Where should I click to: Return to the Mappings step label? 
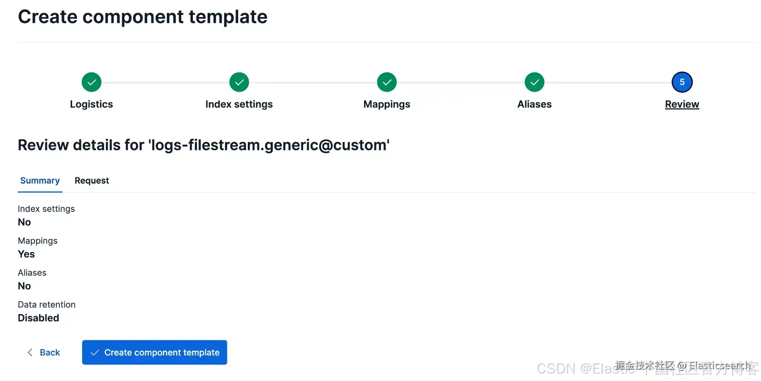(x=387, y=104)
